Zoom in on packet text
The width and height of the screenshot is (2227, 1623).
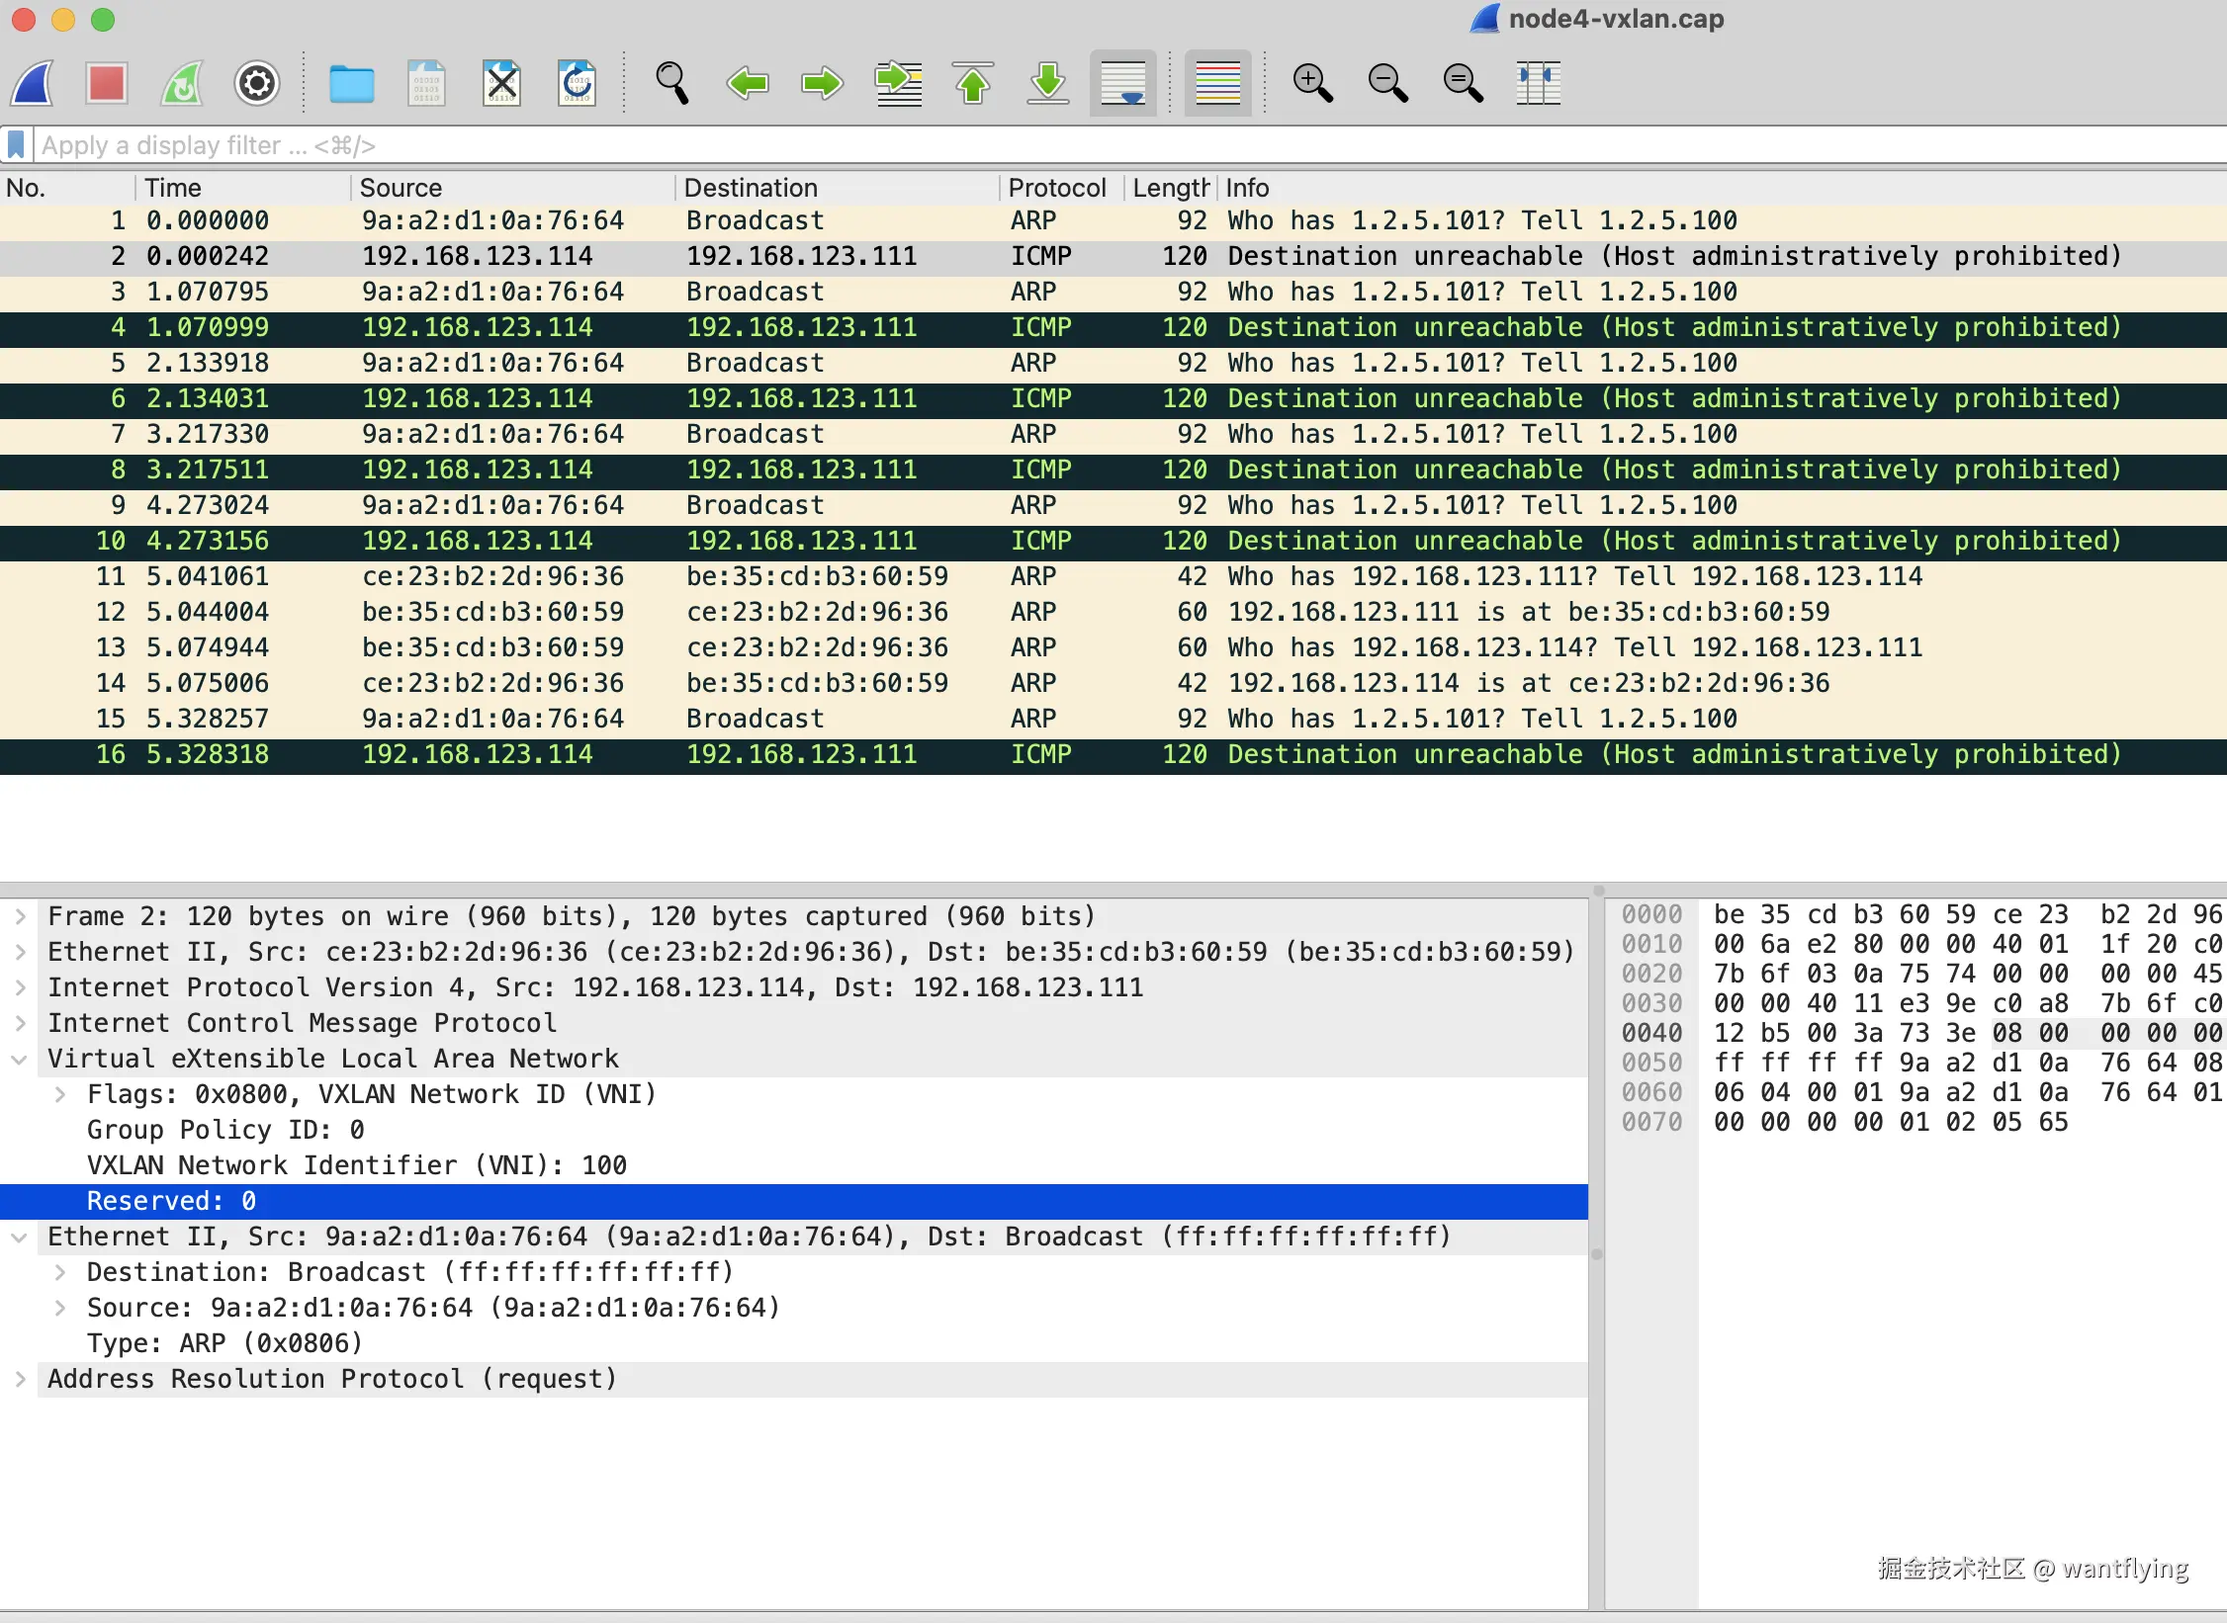(1312, 83)
